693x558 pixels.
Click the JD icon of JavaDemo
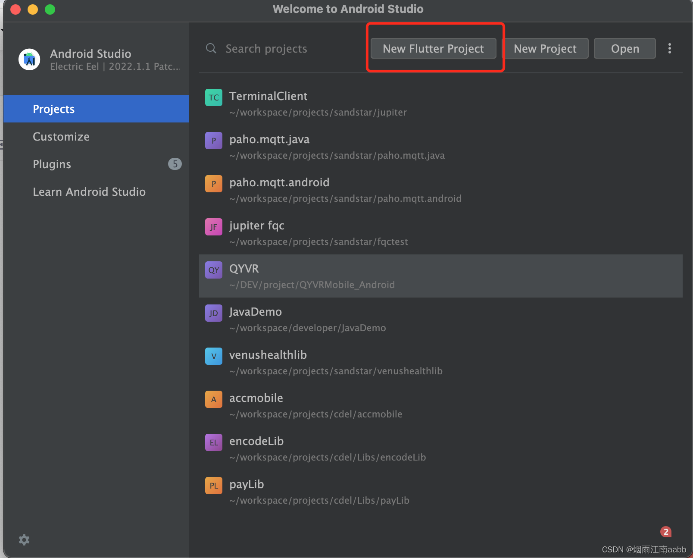coord(214,313)
